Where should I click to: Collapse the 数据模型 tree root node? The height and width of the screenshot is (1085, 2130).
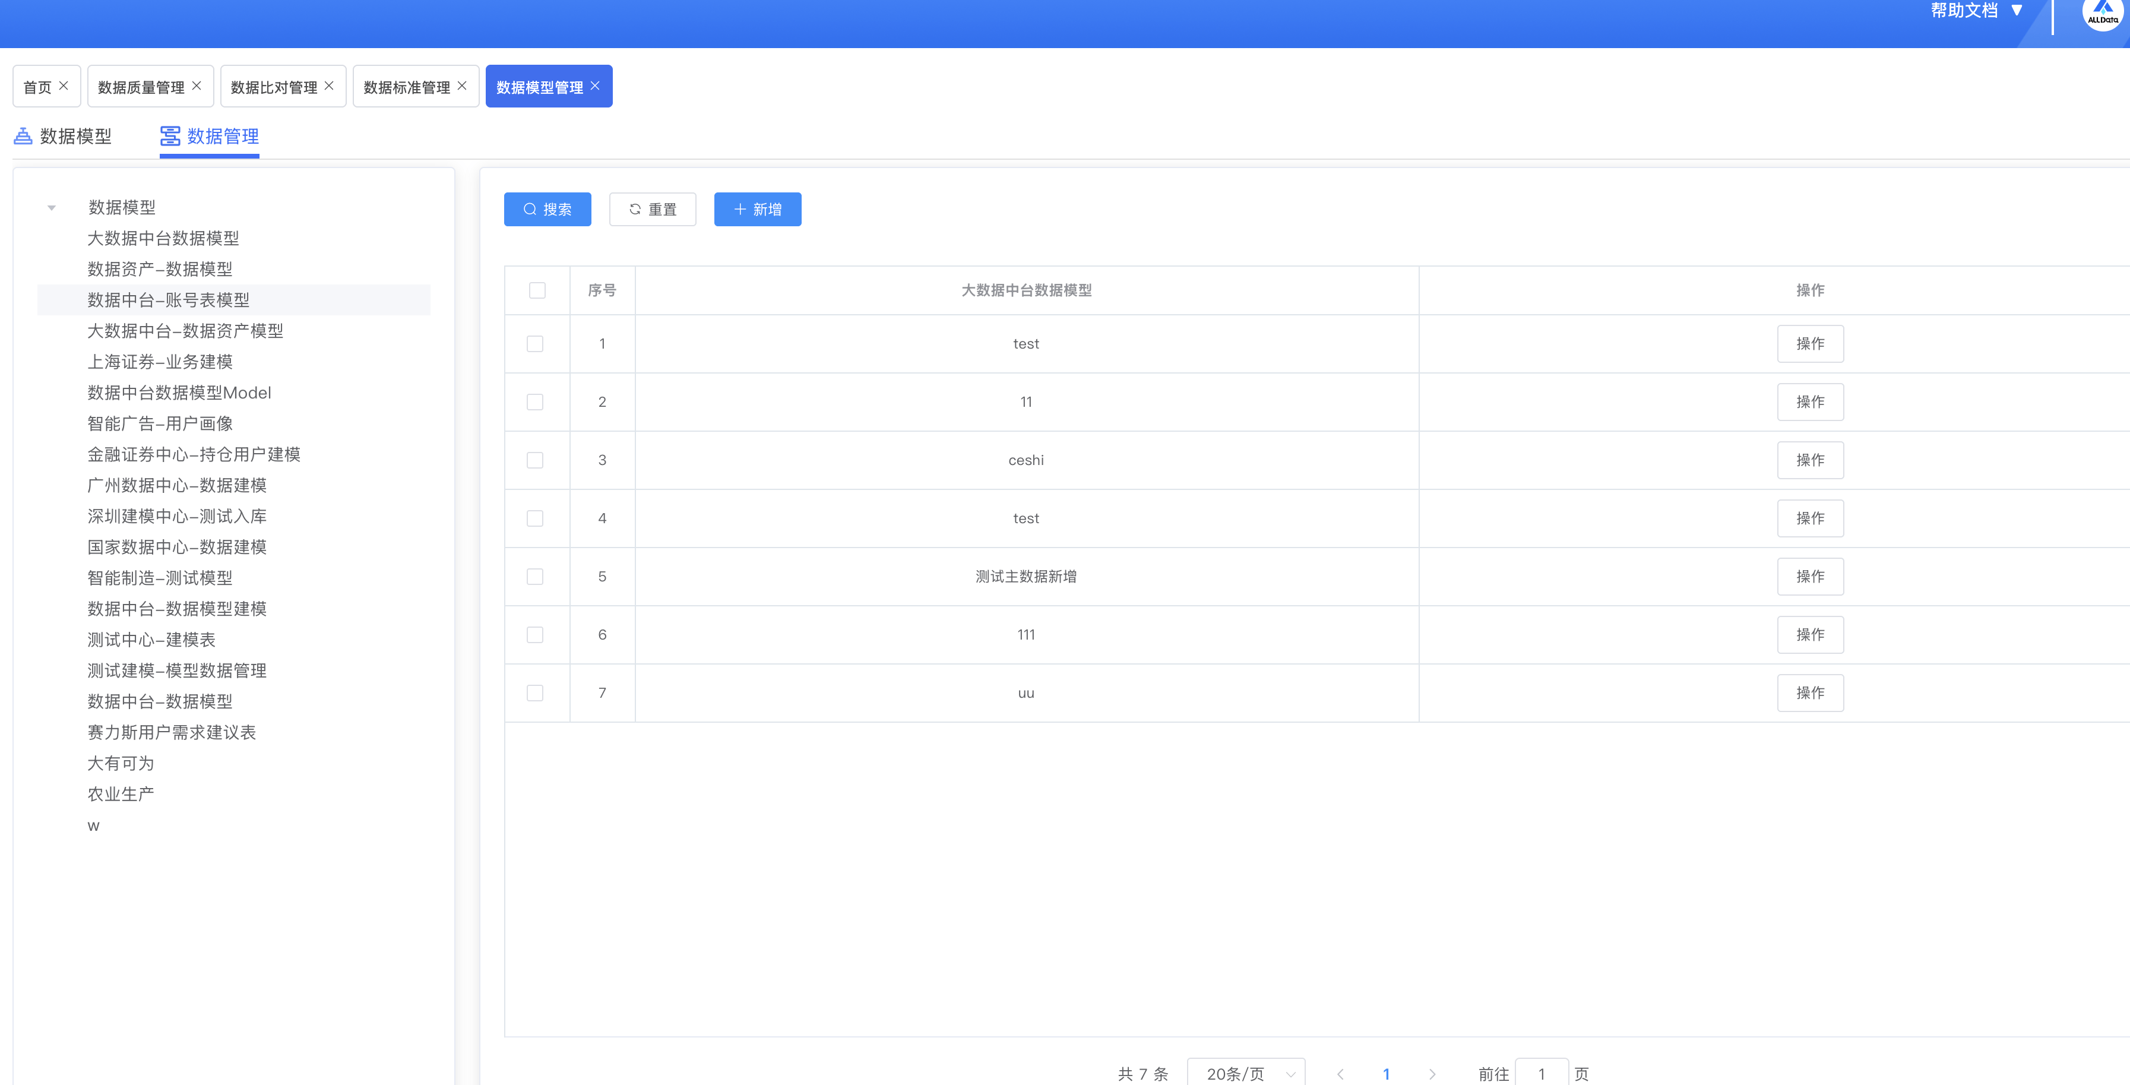51,208
